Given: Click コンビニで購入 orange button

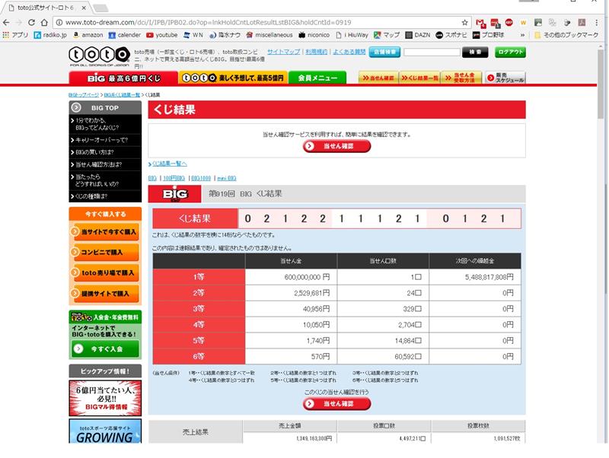Looking at the screenshot, I should (x=105, y=253).
